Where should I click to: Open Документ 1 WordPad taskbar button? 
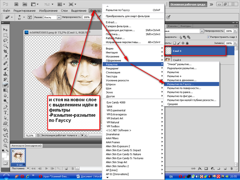click(x=89, y=177)
